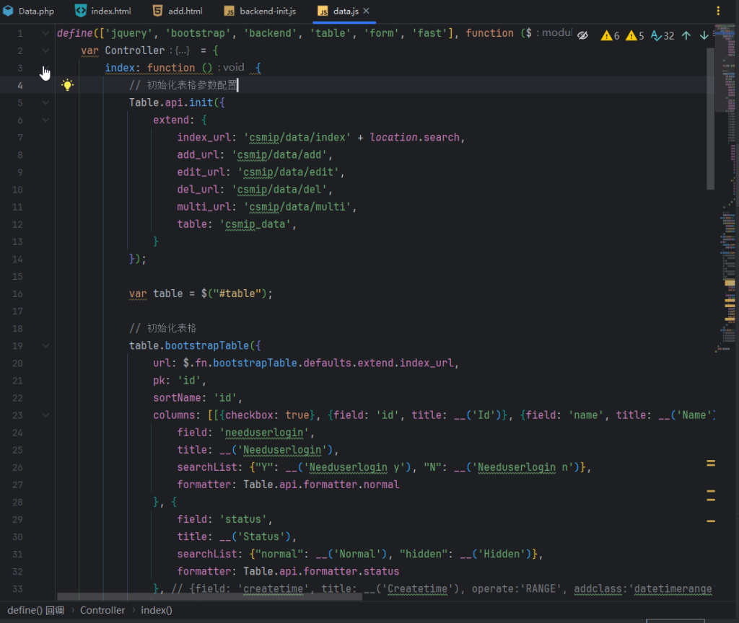
Task: Click the Controller breadcrumb in the bottom bar
Action: 102,610
